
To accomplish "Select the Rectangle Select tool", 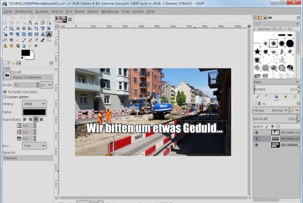I will coord(5,23).
